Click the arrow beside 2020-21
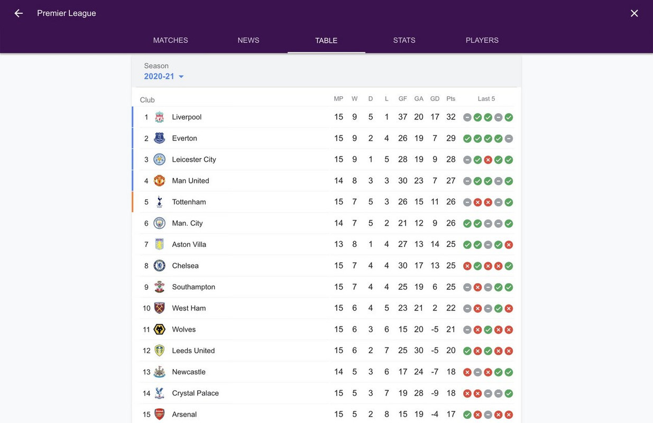653x423 pixels. (x=181, y=77)
